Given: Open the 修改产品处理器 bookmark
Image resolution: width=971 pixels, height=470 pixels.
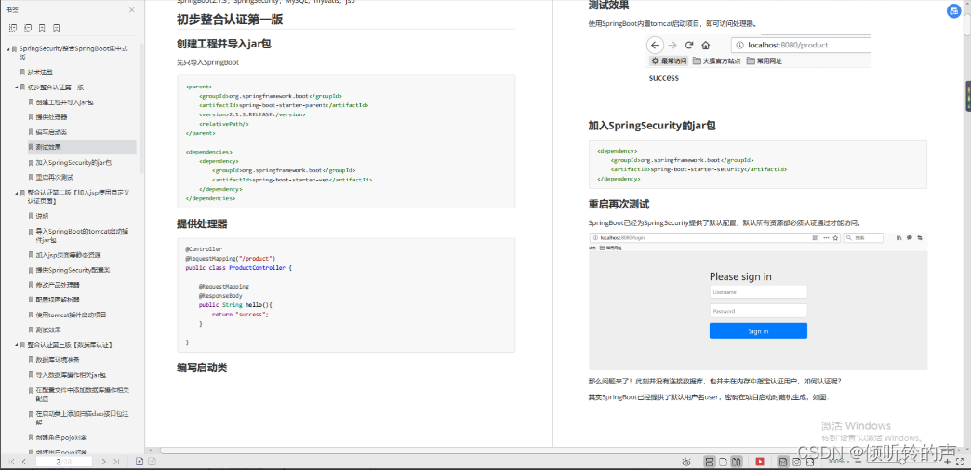Looking at the screenshot, I should tap(58, 285).
